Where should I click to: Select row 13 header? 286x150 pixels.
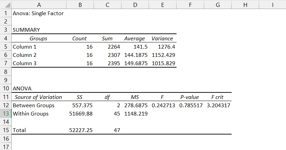(6, 114)
